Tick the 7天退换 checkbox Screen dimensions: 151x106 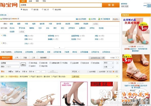point(61,63)
